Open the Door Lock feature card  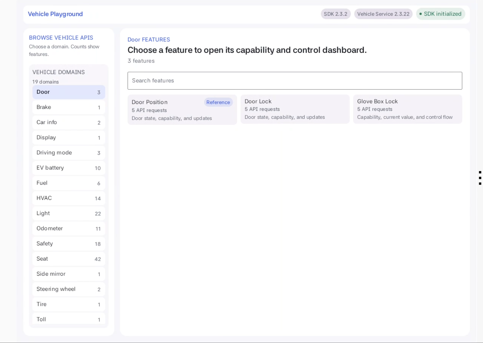point(295,109)
